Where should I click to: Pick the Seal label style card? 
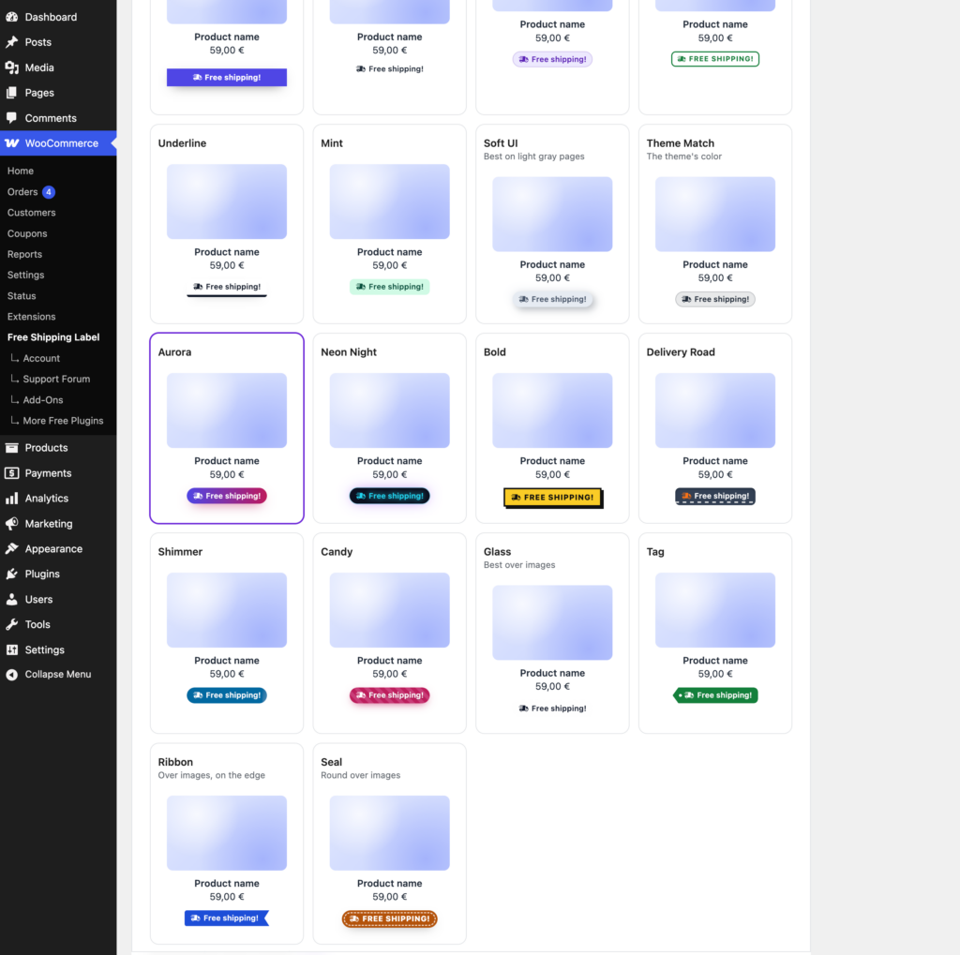[x=389, y=844]
